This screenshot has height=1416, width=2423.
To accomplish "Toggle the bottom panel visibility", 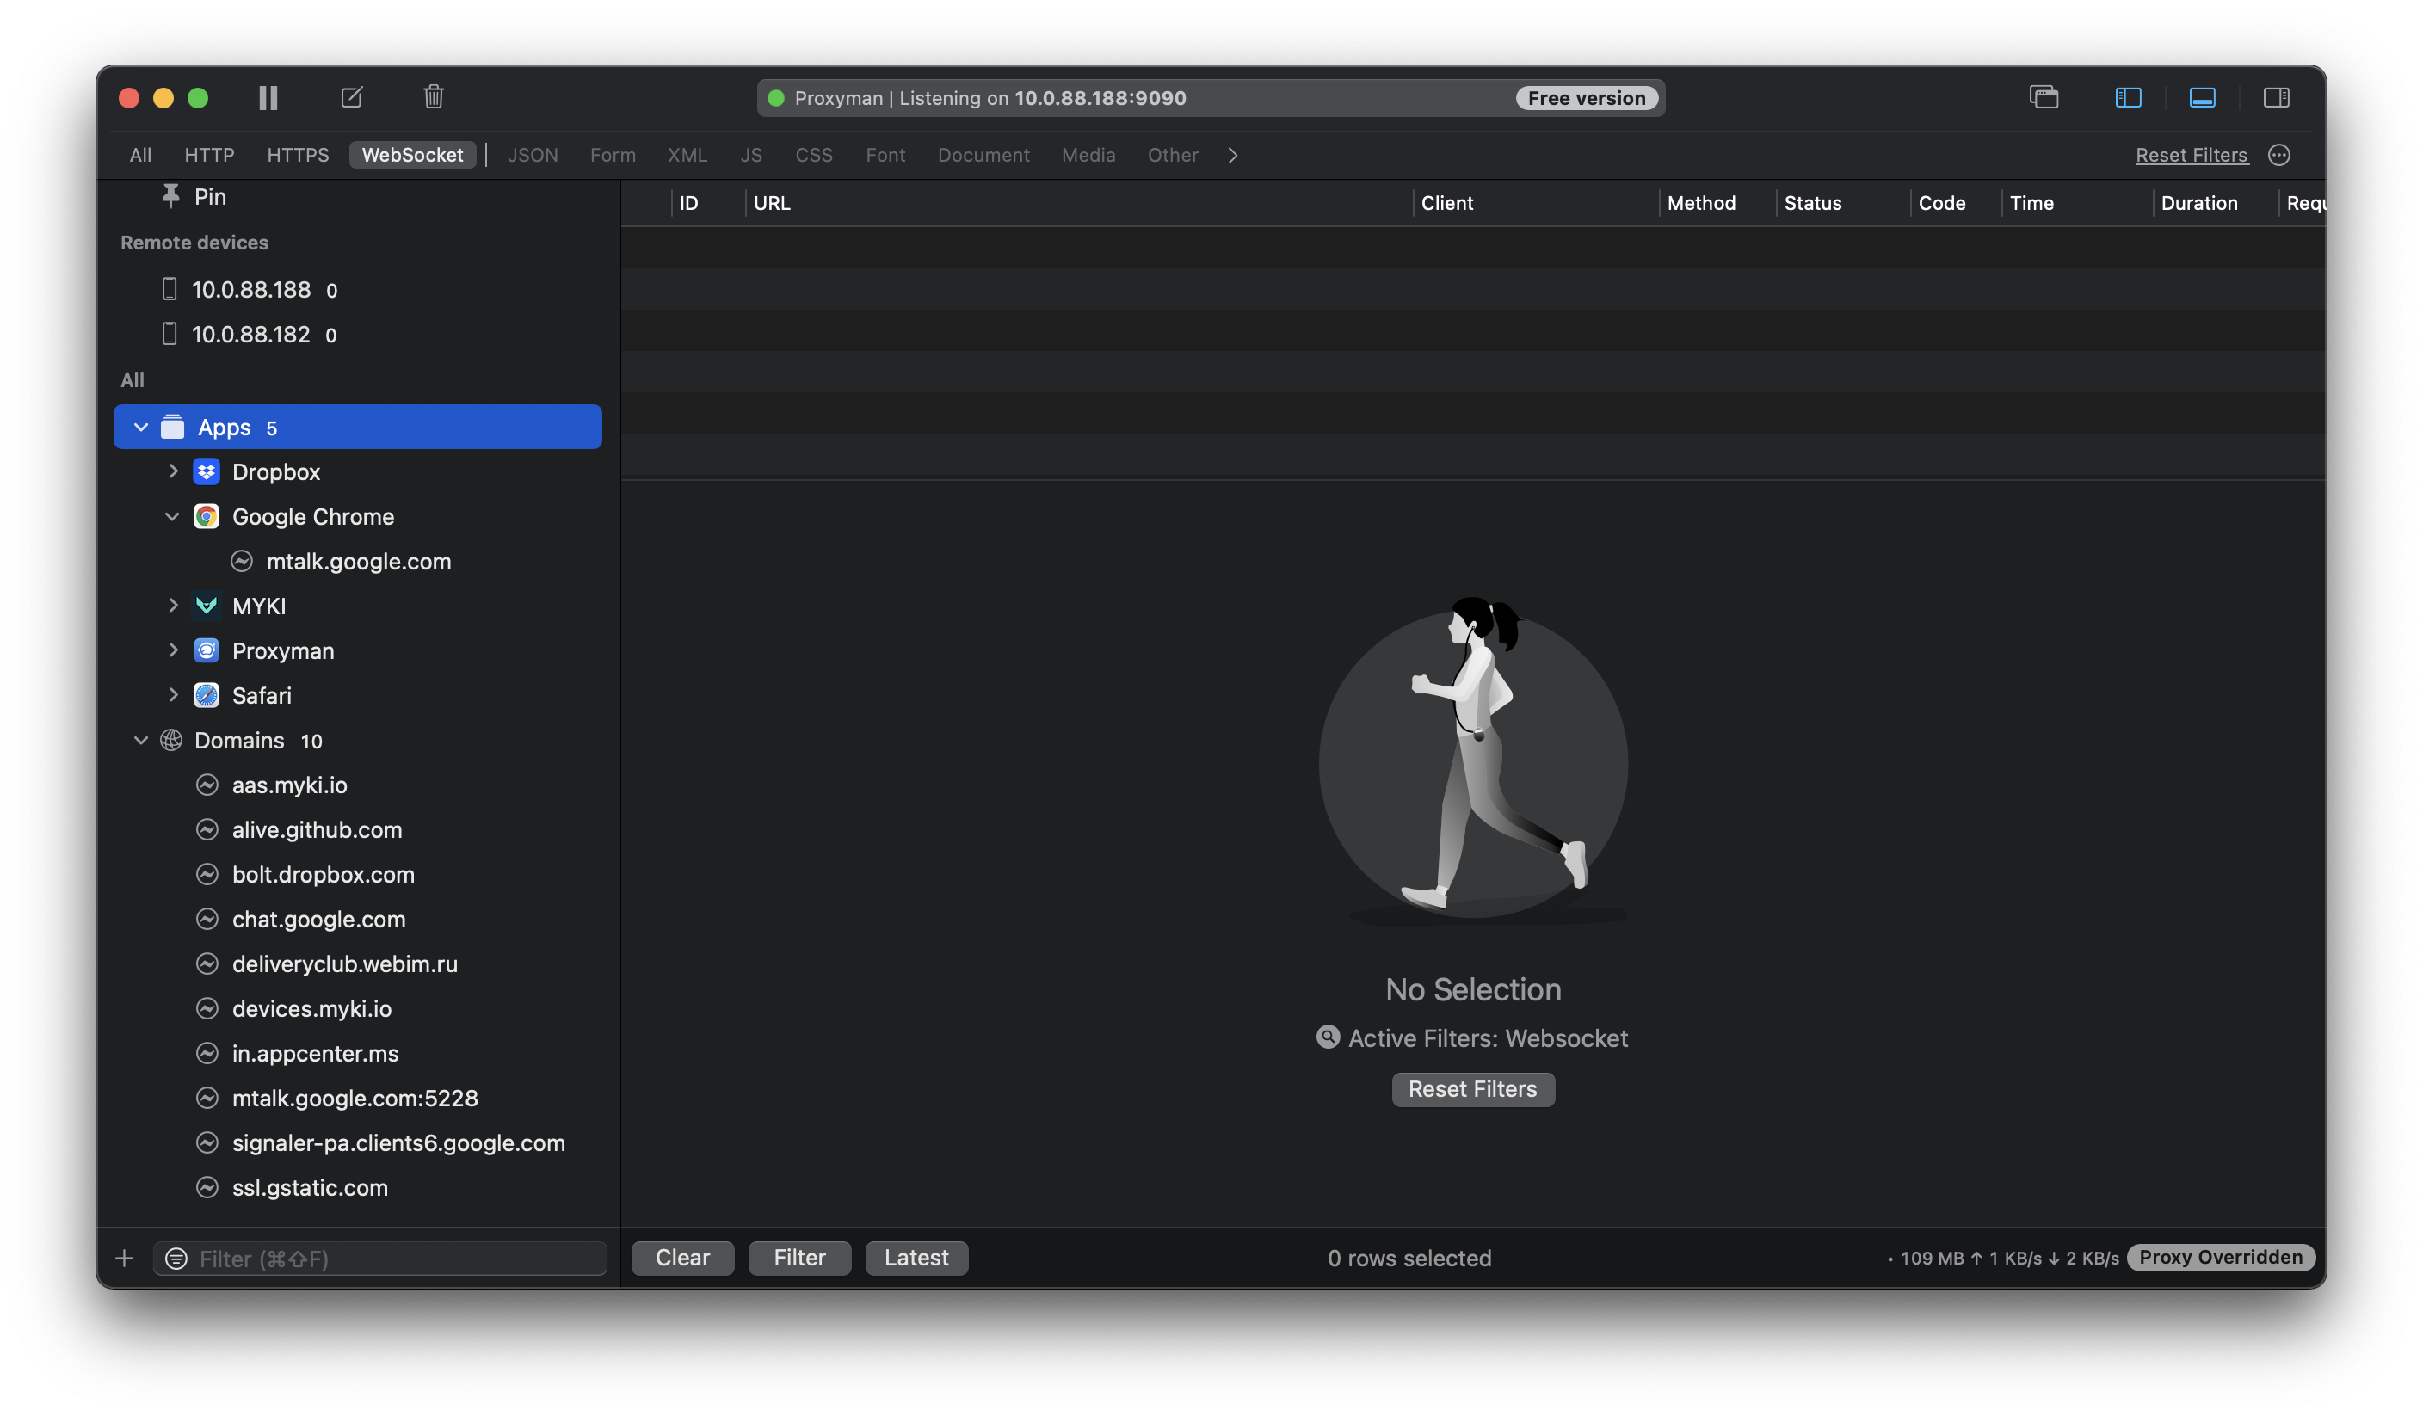I will click(2202, 97).
